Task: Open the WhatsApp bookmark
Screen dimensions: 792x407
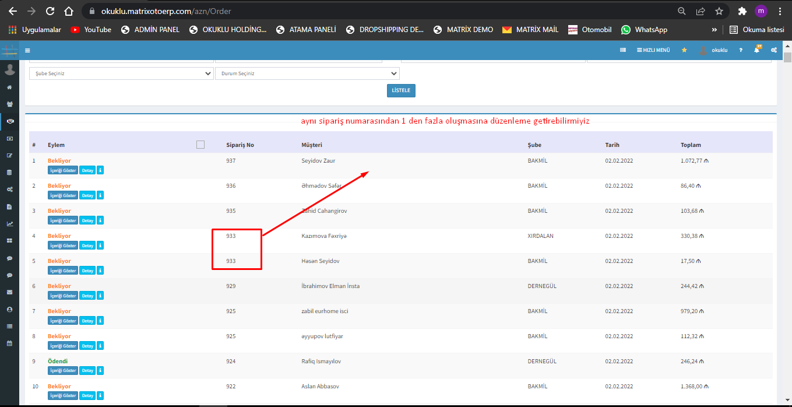Action: pos(644,29)
